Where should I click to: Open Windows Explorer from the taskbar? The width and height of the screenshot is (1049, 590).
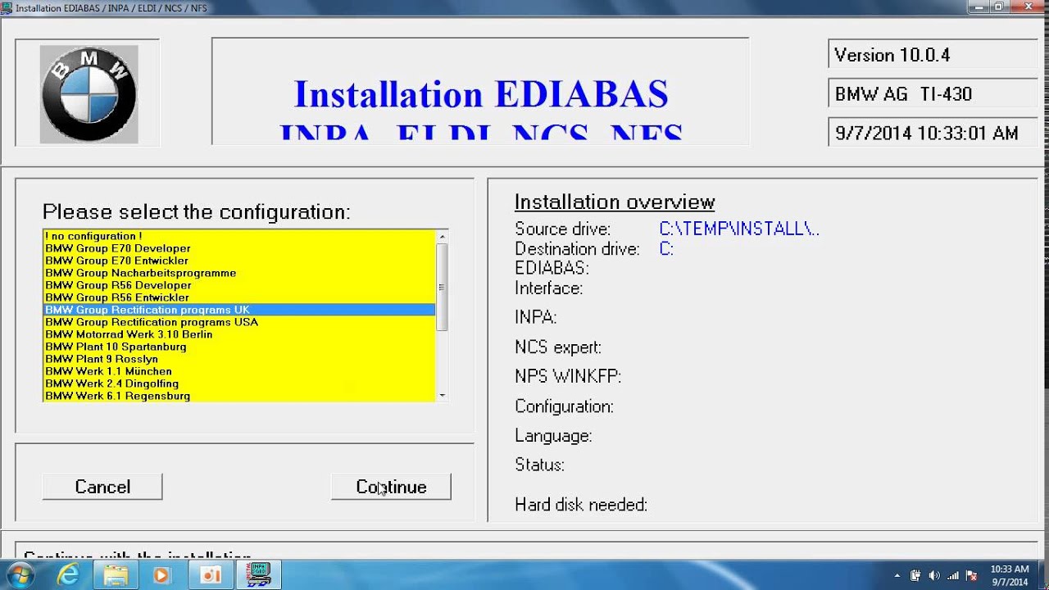(116, 575)
